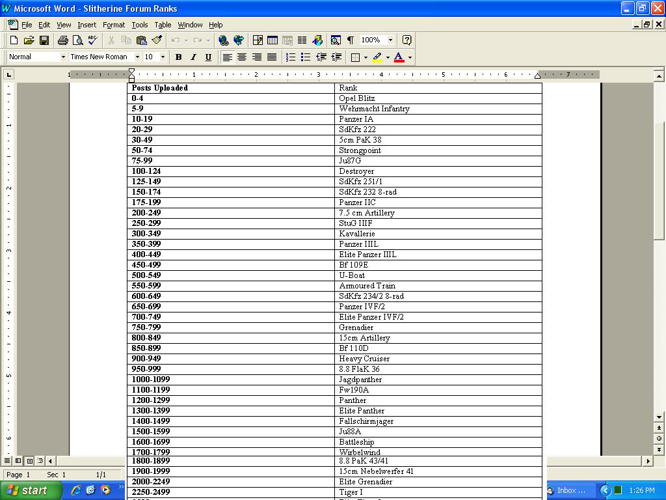
Task: Open the font size dropdown
Action: [x=162, y=57]
